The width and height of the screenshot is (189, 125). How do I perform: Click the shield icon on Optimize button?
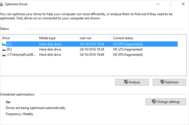coord(162,82)
